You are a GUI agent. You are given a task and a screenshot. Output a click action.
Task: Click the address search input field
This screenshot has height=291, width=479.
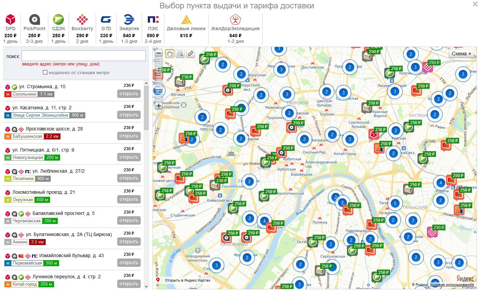[x=84, y=56]
